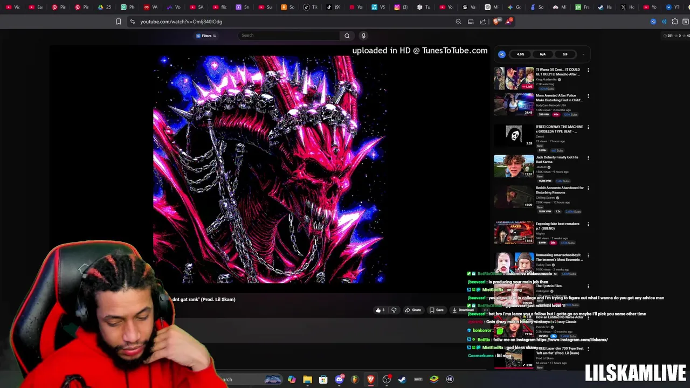Click the blue IQ extension badge
The height and width of the screenshot is (388, 690).
[502, 54]
